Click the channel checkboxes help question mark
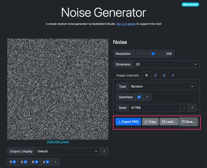The height and width of the screenshot is (168, 207). (55, 162)
